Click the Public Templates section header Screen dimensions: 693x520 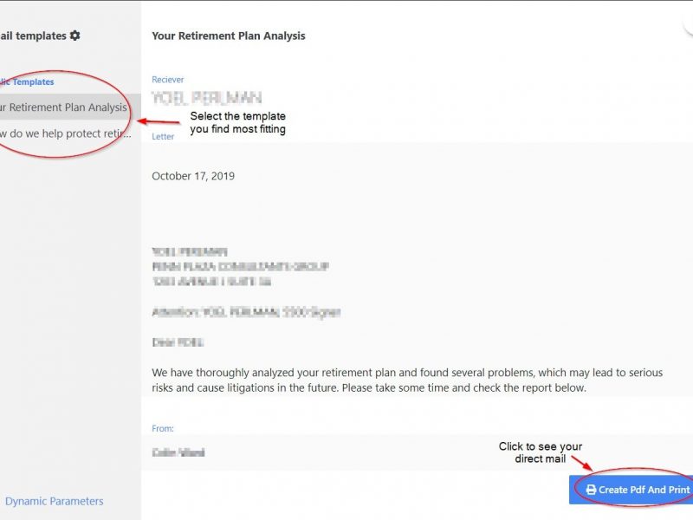(x=28, y=81)
